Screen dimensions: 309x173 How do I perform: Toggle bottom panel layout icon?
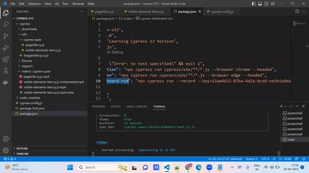tap(260, 3)
